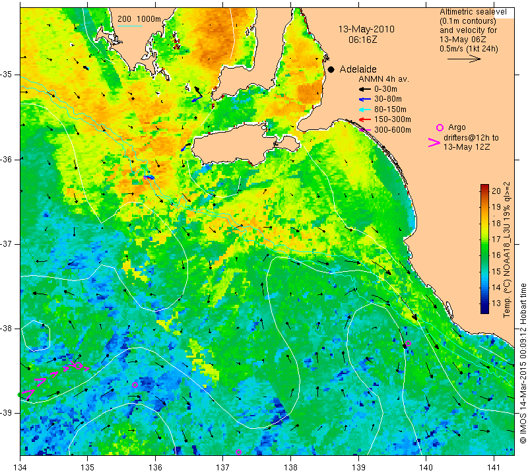
Task: Click the magenta Argo legend circle
Action: pyautogui.click(x=440, y=127)
